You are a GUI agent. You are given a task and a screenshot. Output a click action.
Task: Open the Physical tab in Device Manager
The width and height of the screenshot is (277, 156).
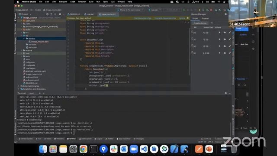pyautogui.click(x=205, y=18)
